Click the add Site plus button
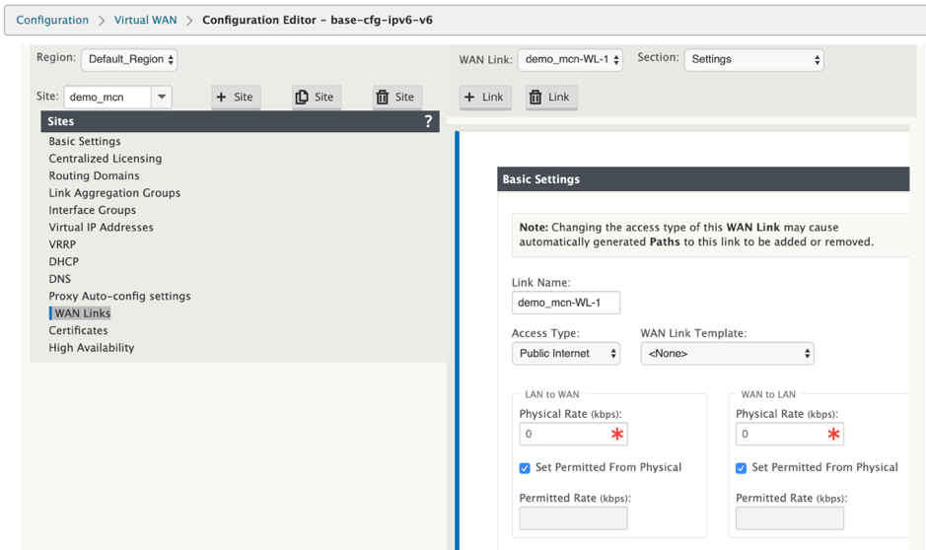 236,97
